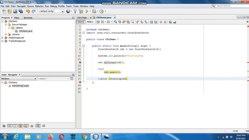Toggle Show Non-Public Members in Navigator

pyautogui.click(x=21, y=126)
